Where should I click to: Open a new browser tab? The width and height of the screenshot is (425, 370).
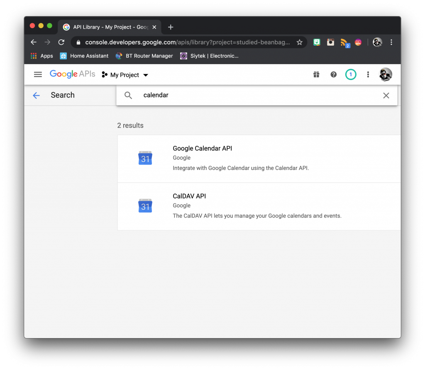point(171,27)
